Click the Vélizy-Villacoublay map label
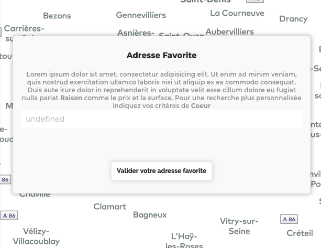The image size is (321, 248). click(36, 236)
